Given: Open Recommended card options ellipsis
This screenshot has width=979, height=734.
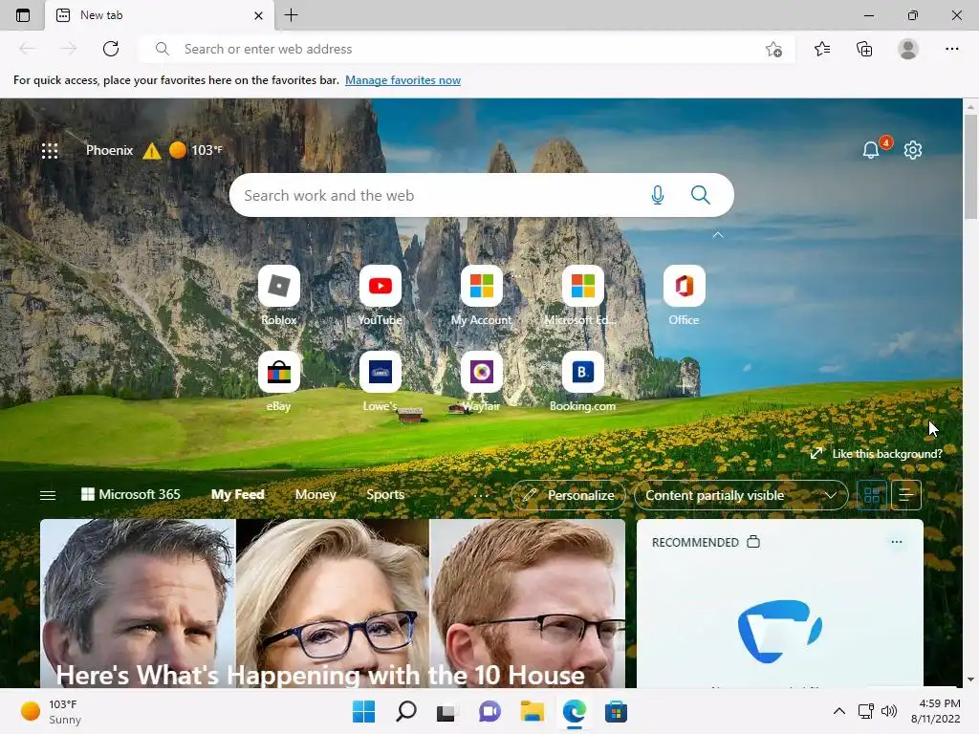Looking at the screenshot, I should click(897, 542).
